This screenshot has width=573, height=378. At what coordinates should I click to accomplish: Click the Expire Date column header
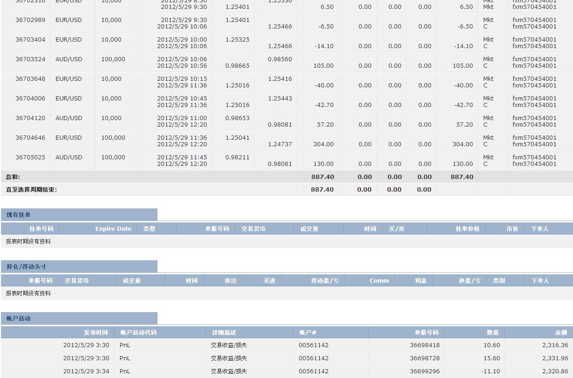click(113, 229)
